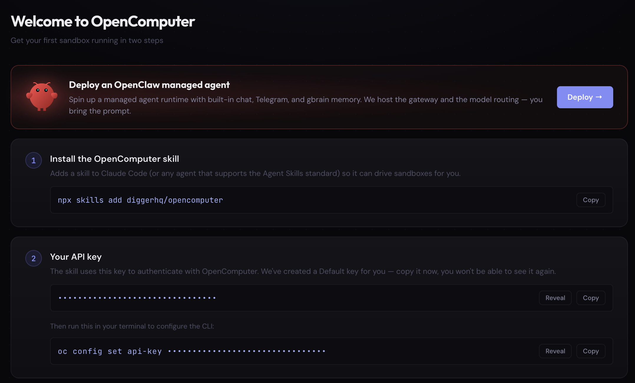The image size is (635, 383).
Task: Copy the oc config set api-key command
Action: [591, 351]
